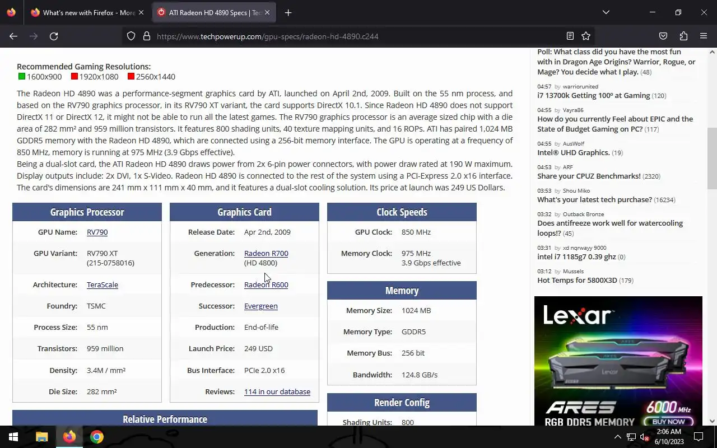
Task: Click the Firefox taskbar icon
Action: [69, 437]
